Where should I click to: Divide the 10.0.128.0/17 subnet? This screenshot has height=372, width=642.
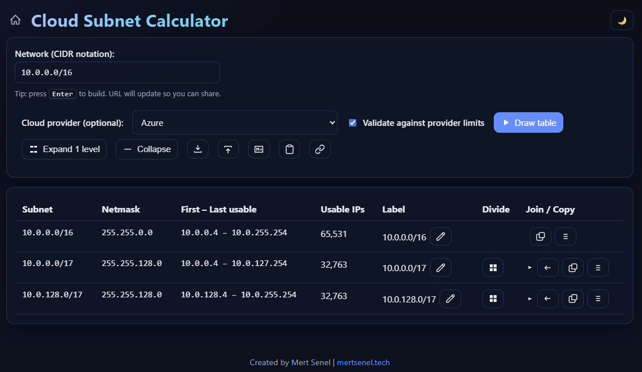tap(493, 299)
